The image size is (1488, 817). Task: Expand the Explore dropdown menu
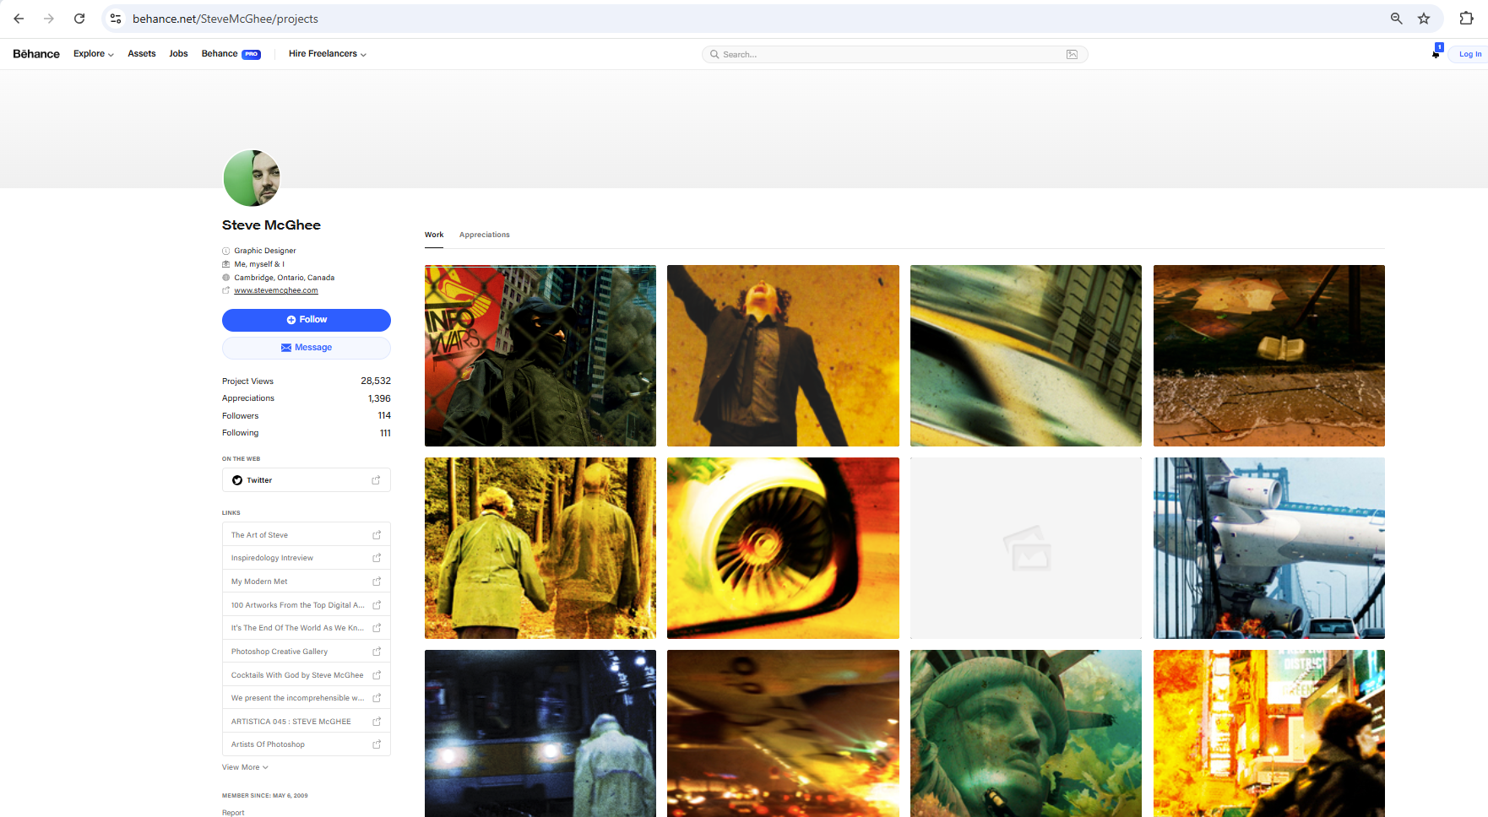pos(93,54)
